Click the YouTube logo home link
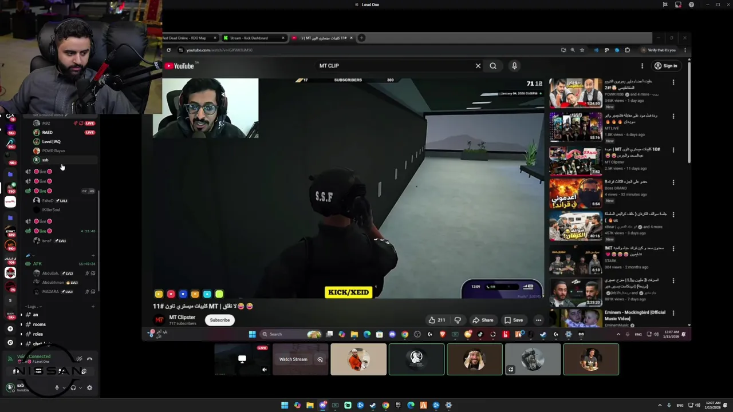Image resolution: width=733 pixels, height=412 pixels. tap(180, 66)
